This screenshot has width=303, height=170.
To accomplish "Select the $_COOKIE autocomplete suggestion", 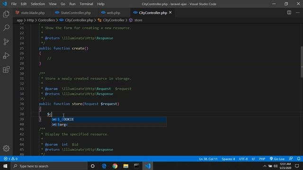I will click(x=109, y=119).
